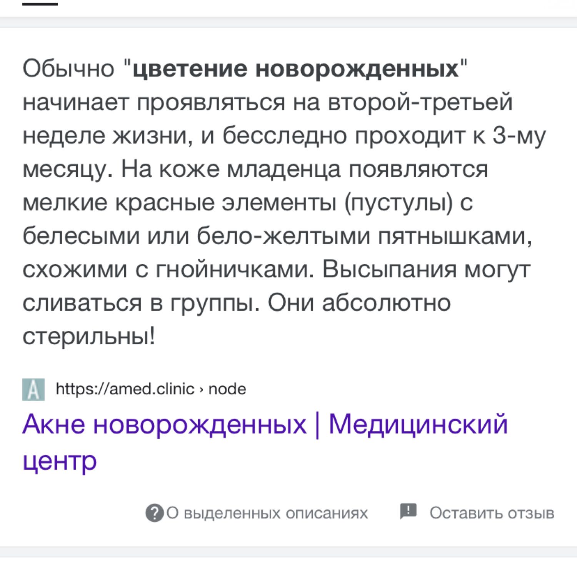Screen dimensions: 577x577
Task: Click the "node" breadcrumb segment
Action: 227,389
